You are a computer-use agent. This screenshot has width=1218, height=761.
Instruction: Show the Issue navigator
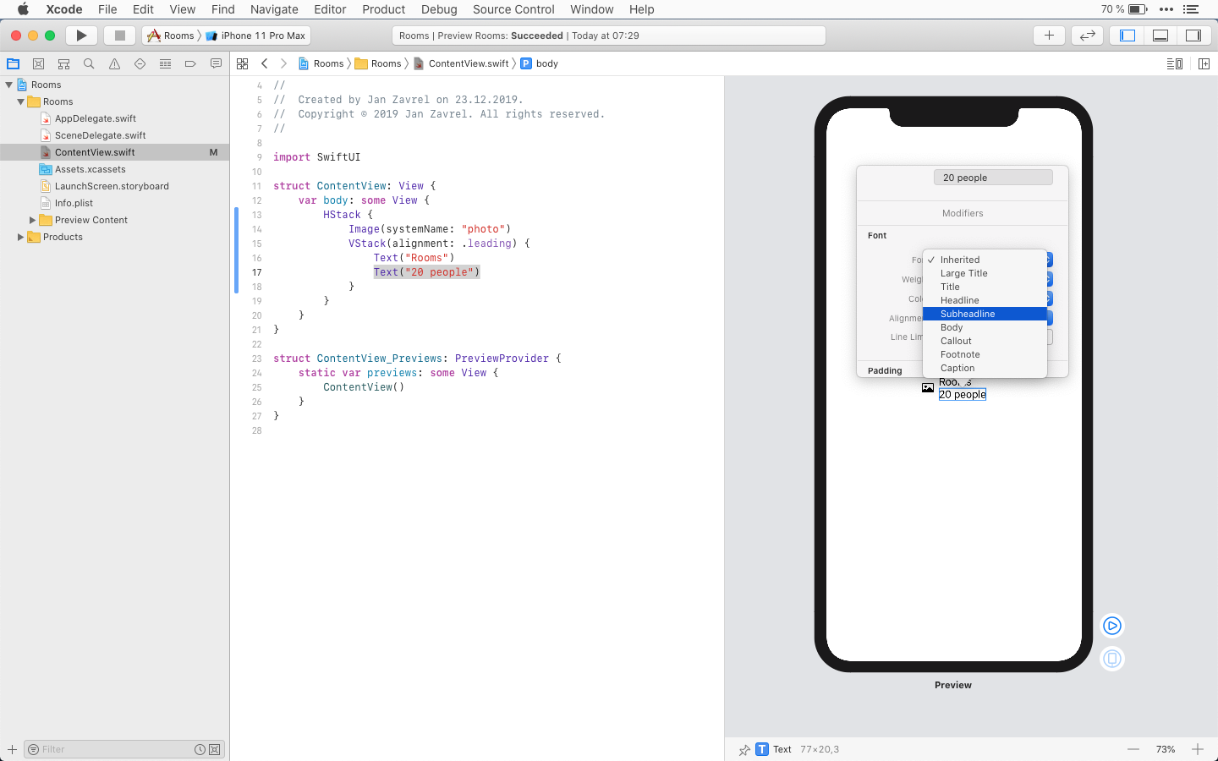114,63
